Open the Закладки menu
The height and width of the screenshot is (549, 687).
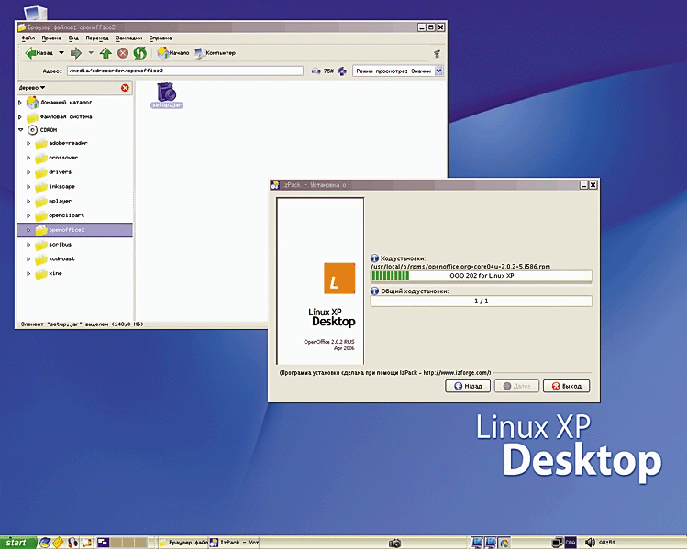[128, 38]
